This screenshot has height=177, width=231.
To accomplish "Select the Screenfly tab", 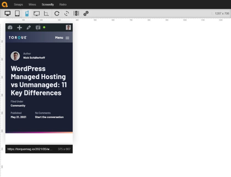I will (x=48, y=5).
